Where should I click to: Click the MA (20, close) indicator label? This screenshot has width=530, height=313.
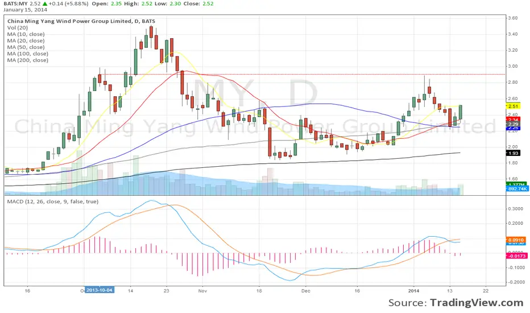pos(26,40)
